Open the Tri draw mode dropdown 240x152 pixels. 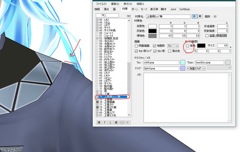[x=173, y=46]
